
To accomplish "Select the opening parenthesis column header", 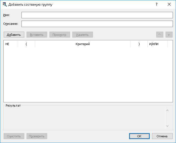I will tap(26, 44).
